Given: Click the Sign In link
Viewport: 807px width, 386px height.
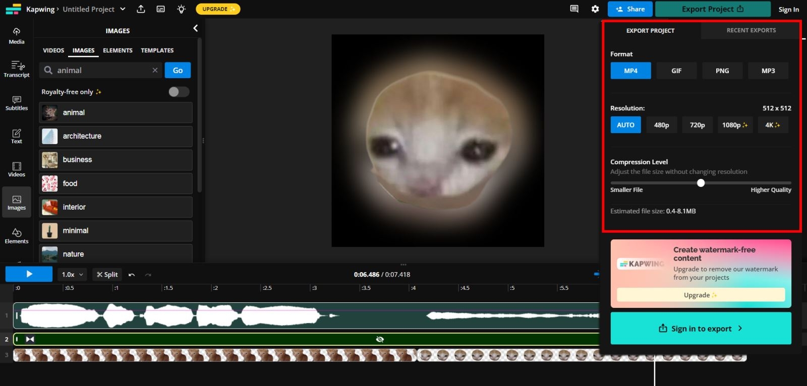Looking at the screenshot, I should pyautogui.click(x=788, y=10).
